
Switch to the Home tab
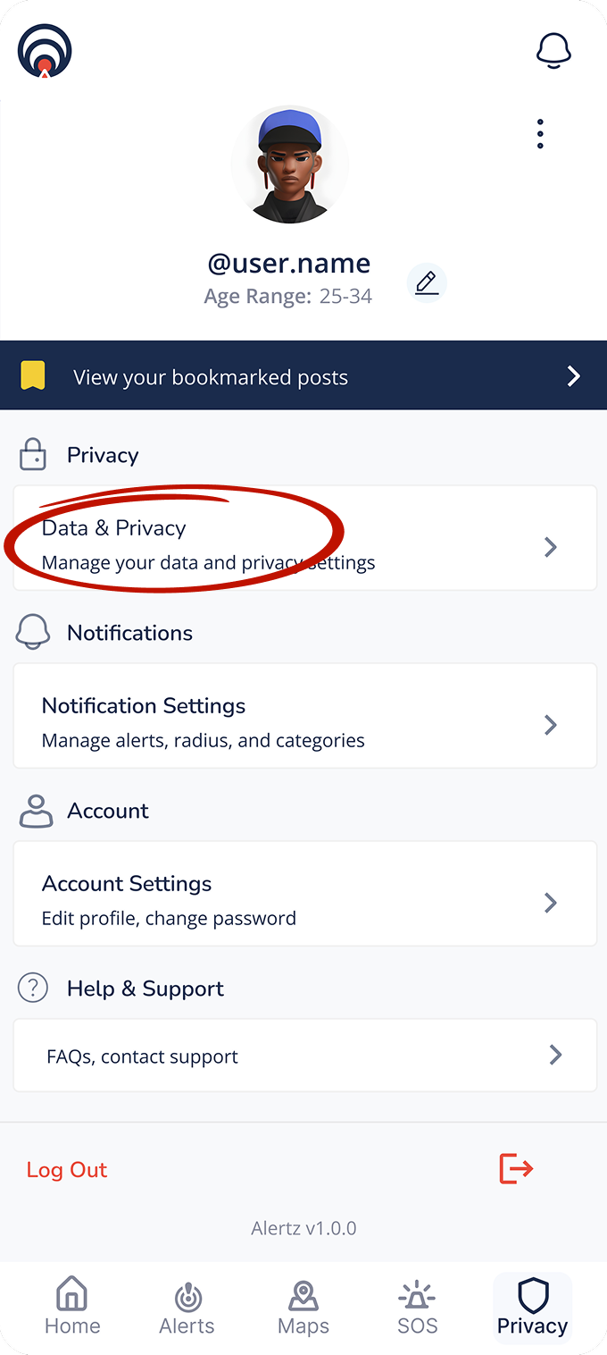tap(72, 1307)
